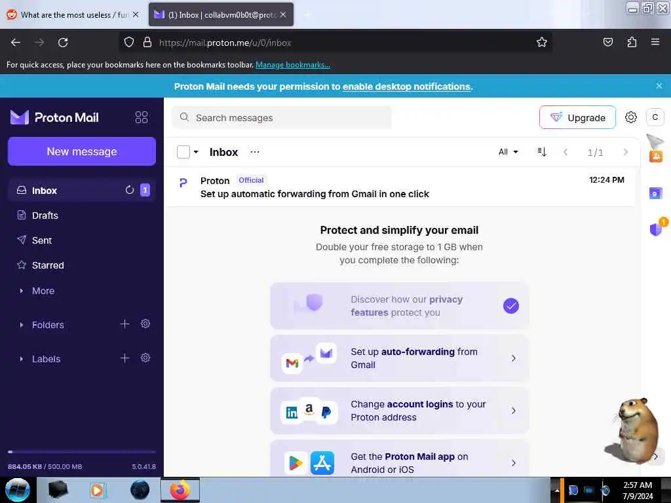This screenshot has height=503, width=671.
Task: Click tracking protection shield icon
Action: pos(129,43)
